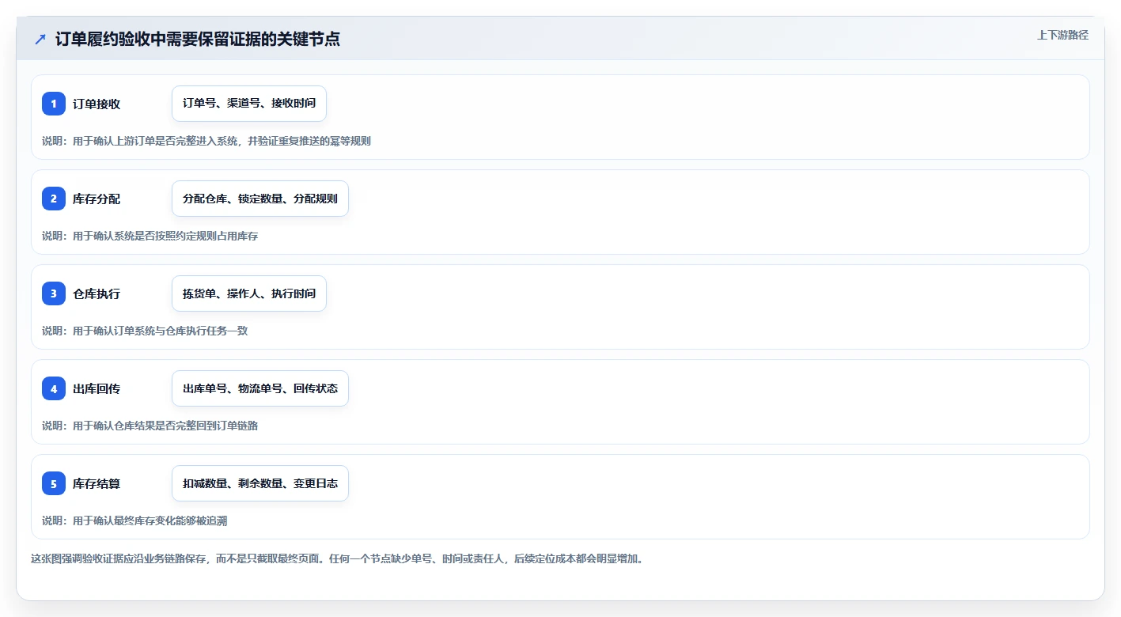This screenshot has width=1121, height=617.
Task: Click the description about 库存变化能够被追溯
Action: click(x=135, y=520)
